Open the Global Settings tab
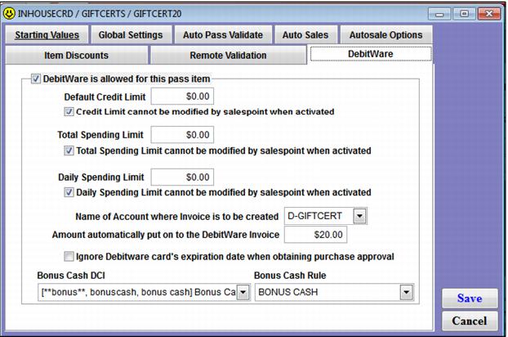This screenshot has height=337, width=508. point(131,35)
